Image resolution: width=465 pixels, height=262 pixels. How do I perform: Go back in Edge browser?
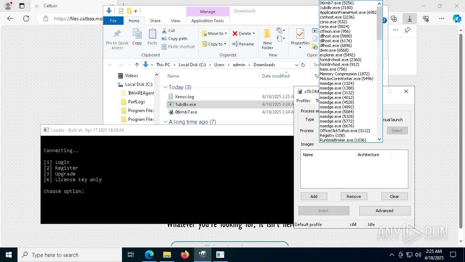coord(10,19)
